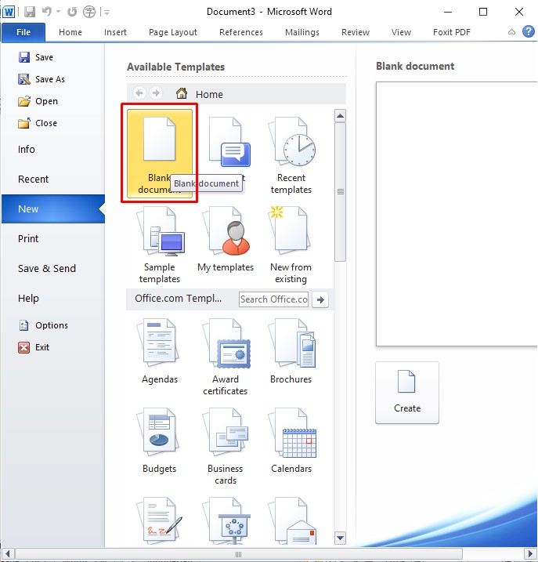Click the template list scroll up arrow

coord(341,116)
